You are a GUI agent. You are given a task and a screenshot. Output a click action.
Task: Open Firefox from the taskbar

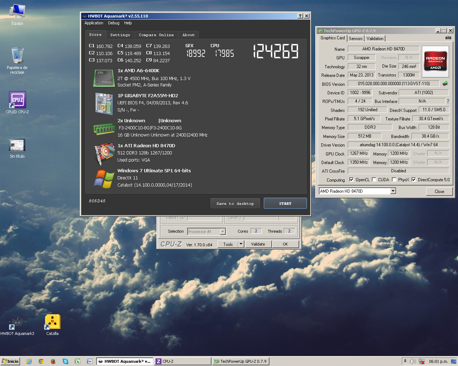coord(53,361)
